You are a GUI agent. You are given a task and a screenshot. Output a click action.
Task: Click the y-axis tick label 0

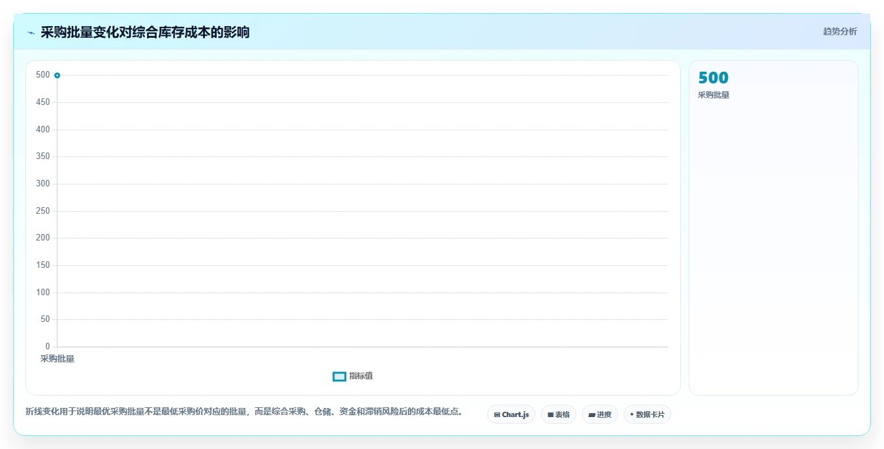pyautogui.click(x=48, y=346)
